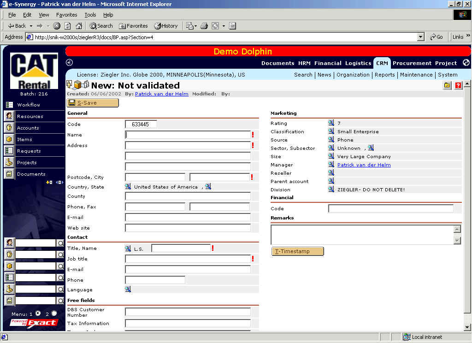Click the browser Search toolbar button

coord(101,26)
